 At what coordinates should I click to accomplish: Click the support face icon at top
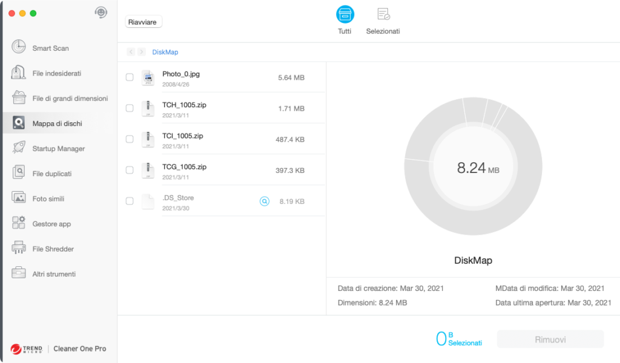[101, 13]
